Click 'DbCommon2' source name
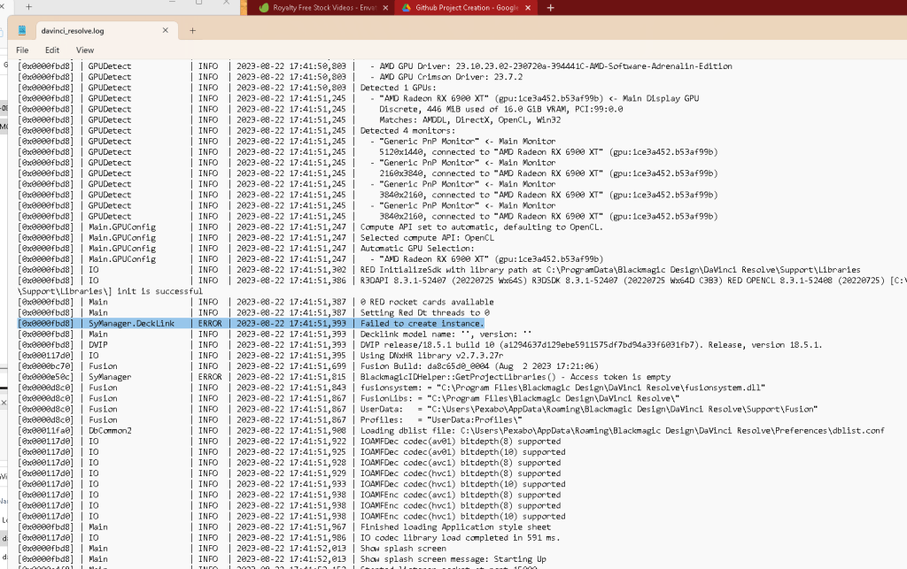The width and height of the screenshot is (907, 569). click(110, 430)
